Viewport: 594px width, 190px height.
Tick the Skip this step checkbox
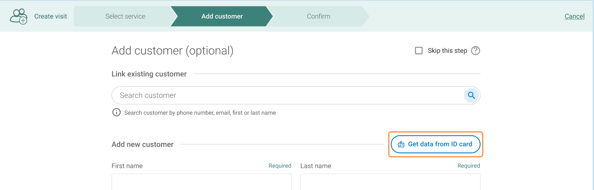pyautogui.click(x=419, y=51)
